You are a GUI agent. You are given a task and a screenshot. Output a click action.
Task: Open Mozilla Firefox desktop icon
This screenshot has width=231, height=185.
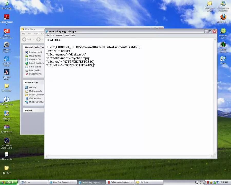[223, 18]
